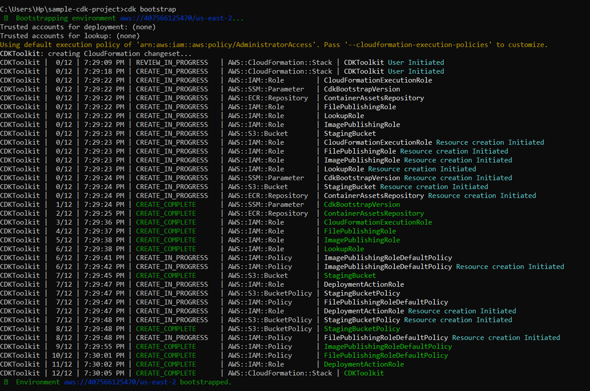Image resolution: width=590 pixels, height=391 pixels.
Task: Click 'AWS::SSM::Parameter' in the 1/12 row
Action: (x=266, y=205)
